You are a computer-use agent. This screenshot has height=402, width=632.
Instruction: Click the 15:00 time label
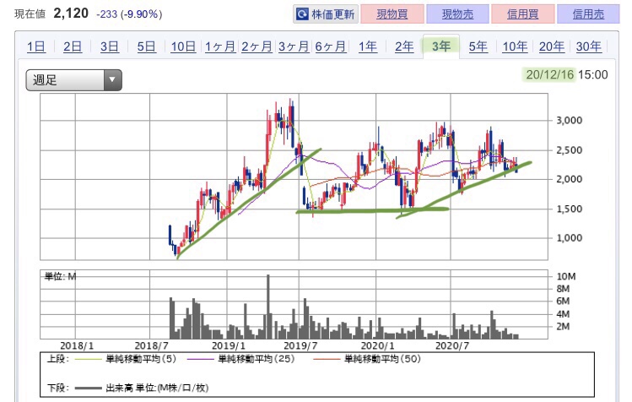click(592, 74)
